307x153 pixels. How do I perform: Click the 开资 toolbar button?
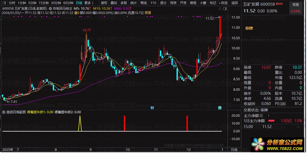[183, 3]
